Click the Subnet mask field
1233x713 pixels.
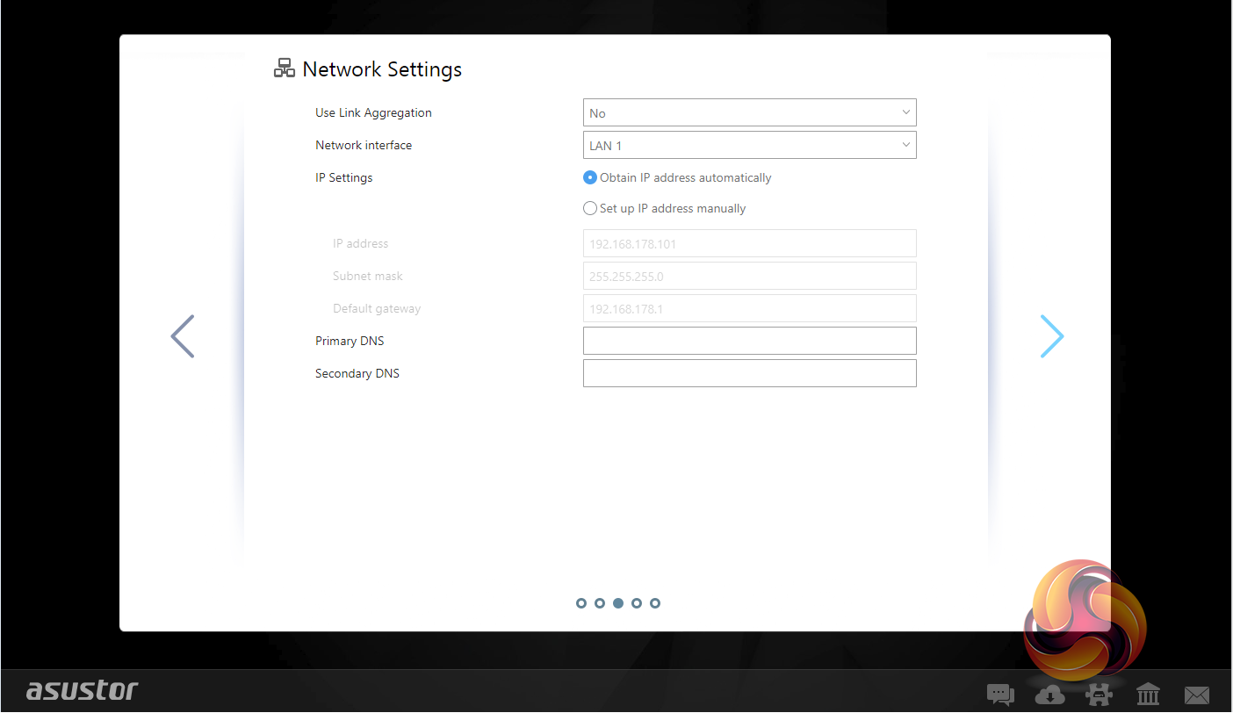pyautogui.click(x=750, y=276)
